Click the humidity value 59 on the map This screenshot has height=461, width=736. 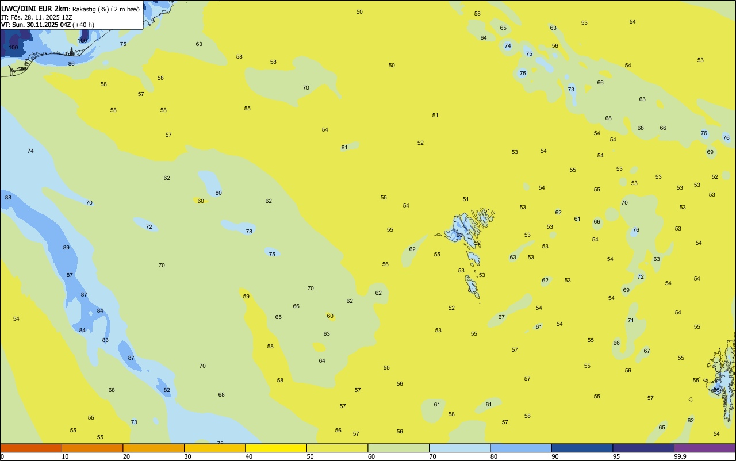(x=246, y=296)
